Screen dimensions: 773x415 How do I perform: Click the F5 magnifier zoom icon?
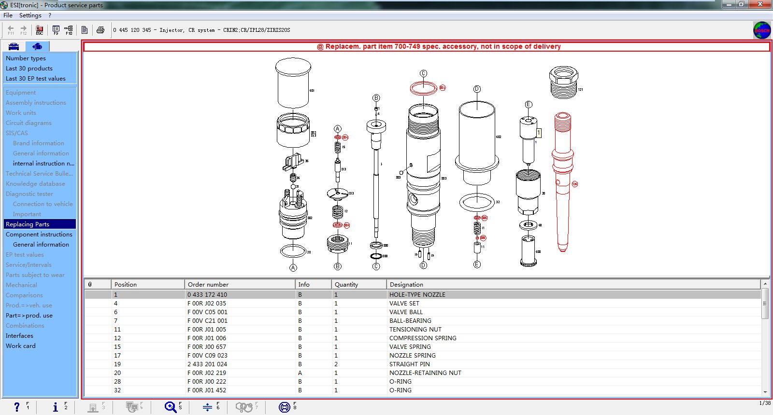170,407
